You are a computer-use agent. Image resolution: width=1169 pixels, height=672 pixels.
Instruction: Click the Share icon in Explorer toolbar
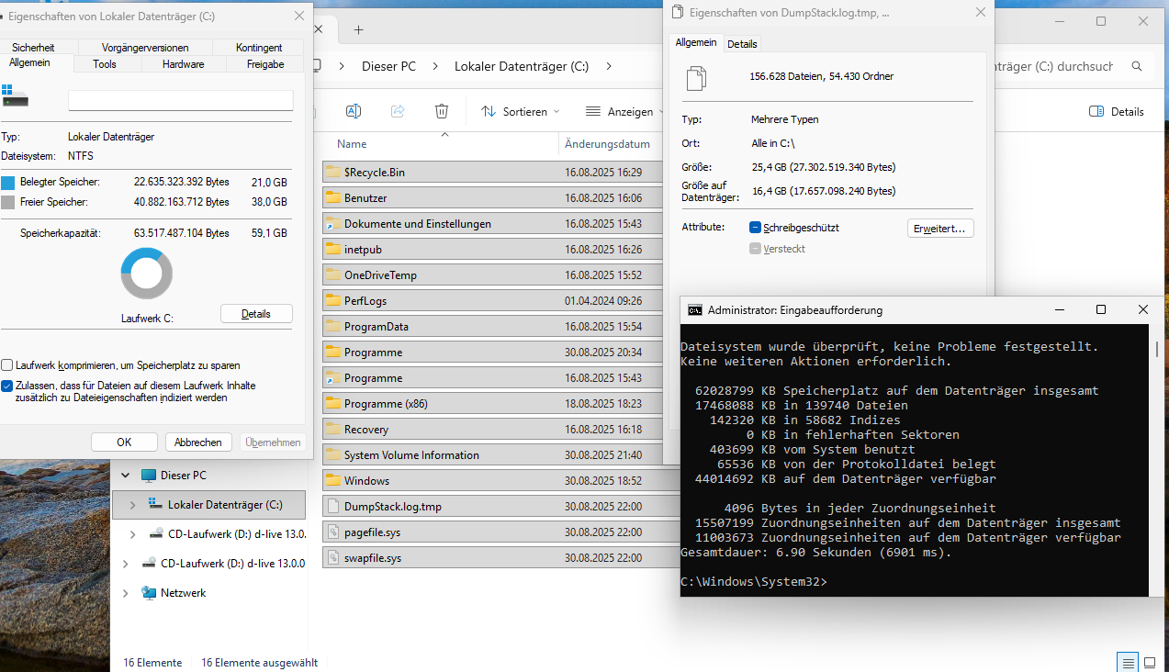398,111
